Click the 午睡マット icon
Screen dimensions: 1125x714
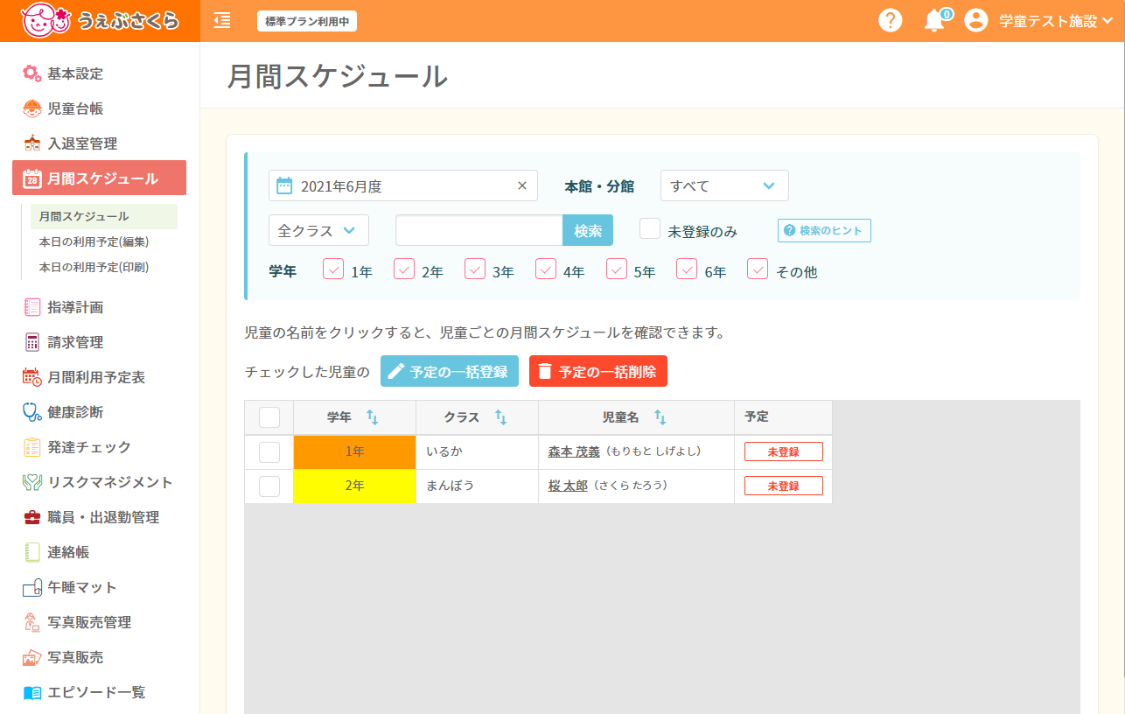pyautogui.click(x=31, y=587)
